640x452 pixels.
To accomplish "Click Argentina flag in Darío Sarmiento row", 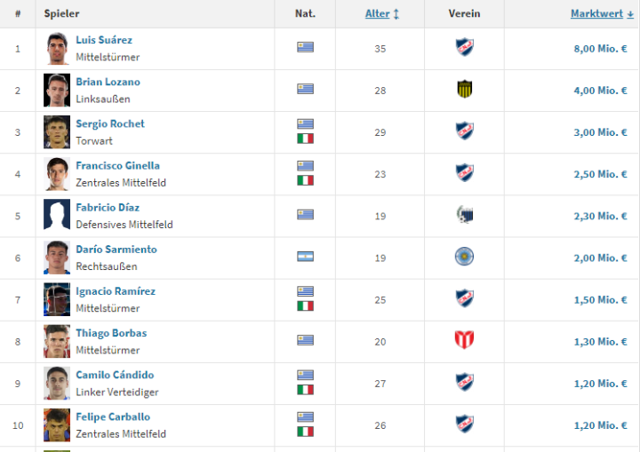I will point(305,257).
